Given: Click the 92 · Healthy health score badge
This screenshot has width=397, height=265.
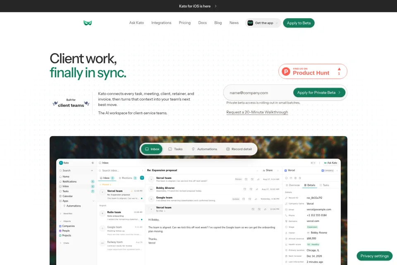Looking at the screenshot, I should (313, 244).
